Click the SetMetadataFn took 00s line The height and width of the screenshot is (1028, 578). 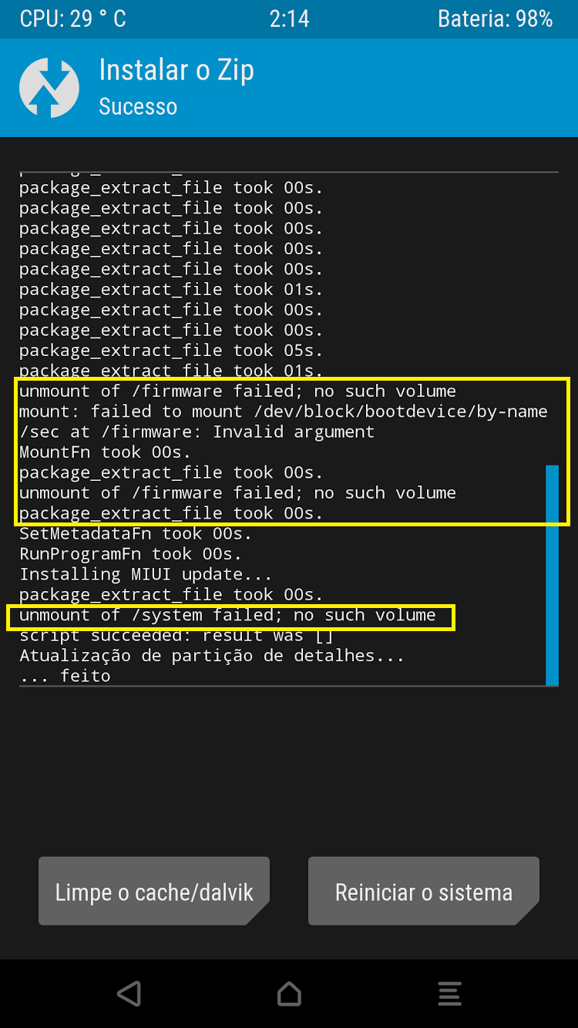pos(136,533)
